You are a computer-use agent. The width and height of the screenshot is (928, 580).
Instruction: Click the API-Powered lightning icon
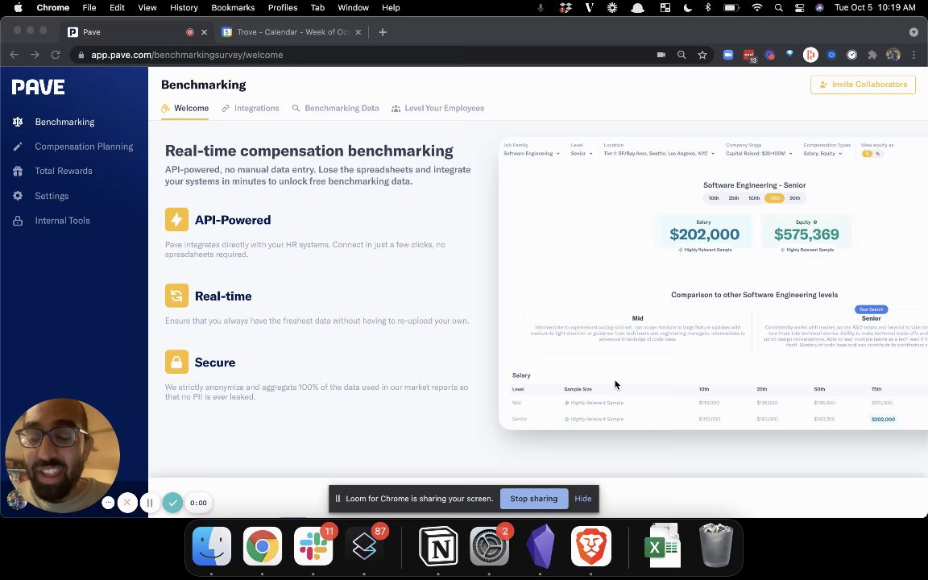tap(176, 220)
